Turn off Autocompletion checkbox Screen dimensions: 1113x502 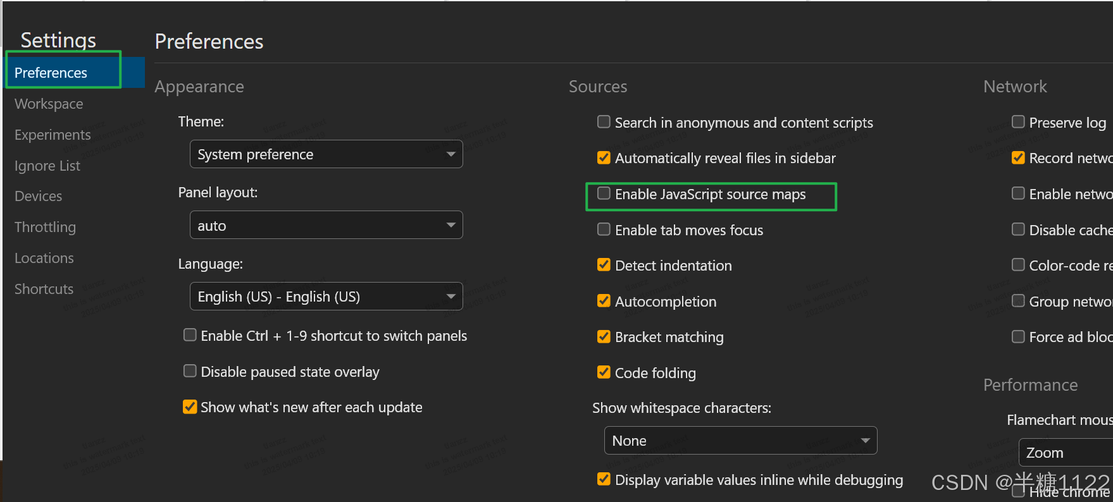click(604, 301)
